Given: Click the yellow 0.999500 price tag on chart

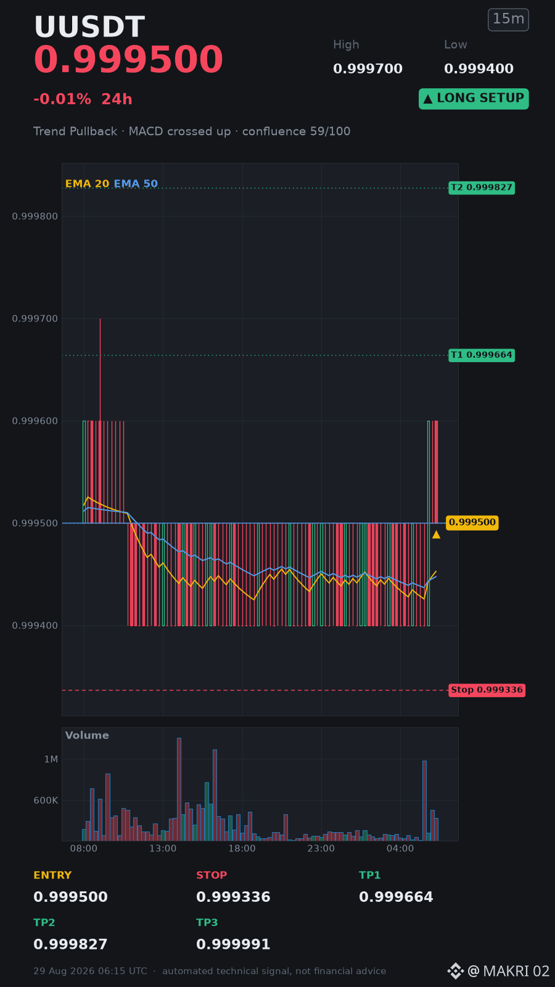Looking at the screenshot, I should tap(472, 522).
